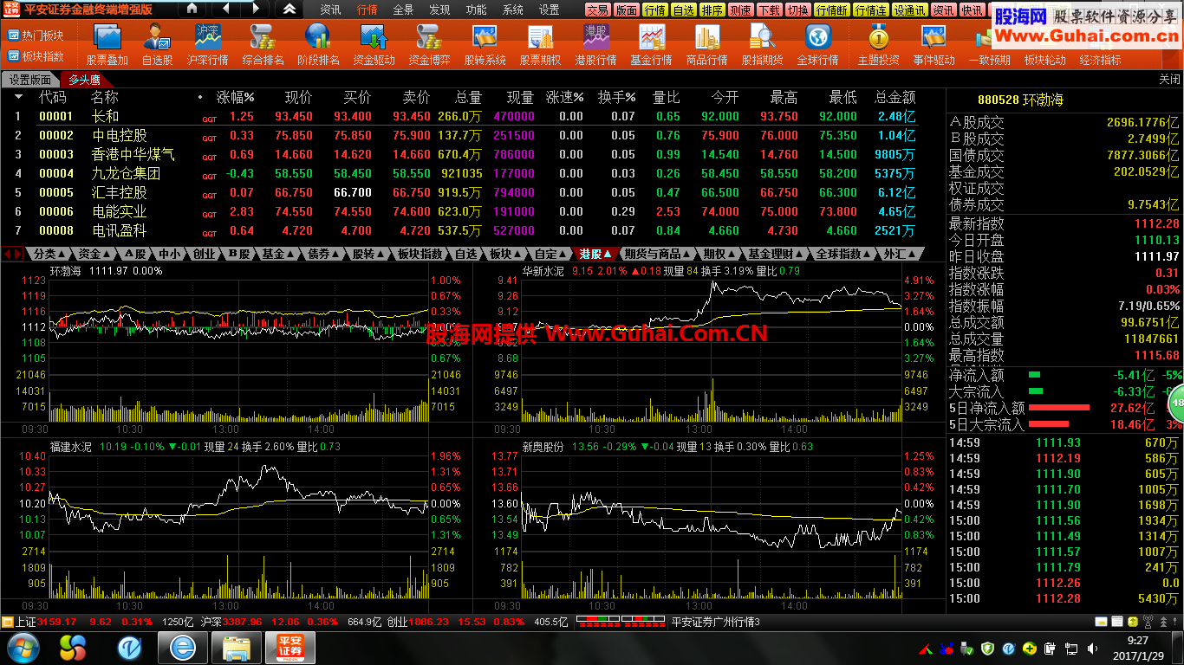Image resolution: width=1184 pixels, height=665 pixels.
Task: Open 股票叠加 stock overlay tool
Action: coord(107,44)
